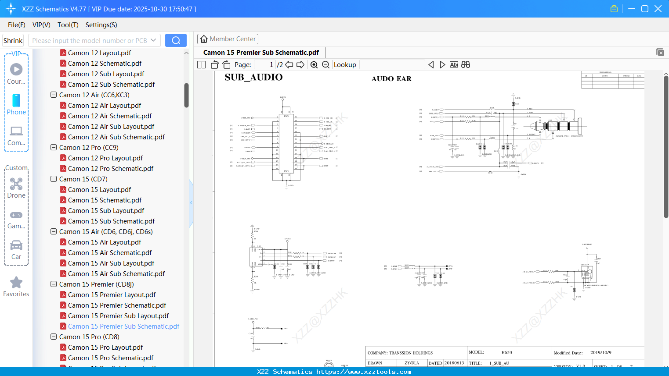Collapse the Camon 15 Premier (CD8j) group

(53, 284)
